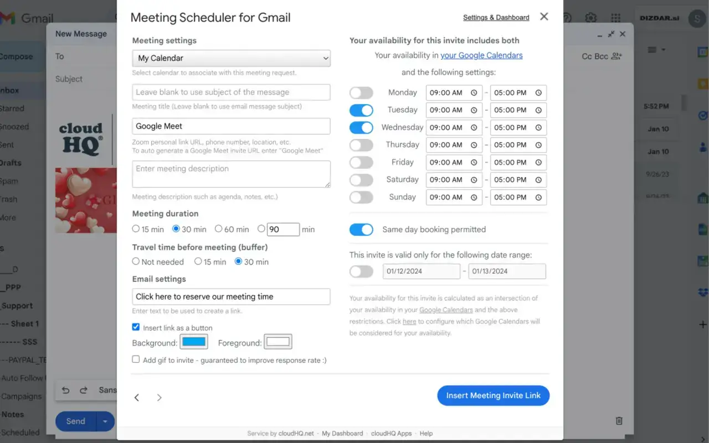Change the link Background color swatch
This screenshot has width=709, height=443.
193,342
